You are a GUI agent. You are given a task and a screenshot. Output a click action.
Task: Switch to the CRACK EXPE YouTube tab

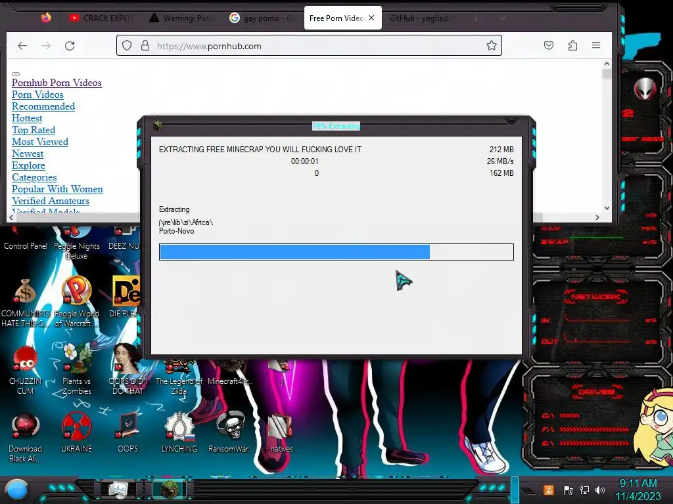point(101,18)
